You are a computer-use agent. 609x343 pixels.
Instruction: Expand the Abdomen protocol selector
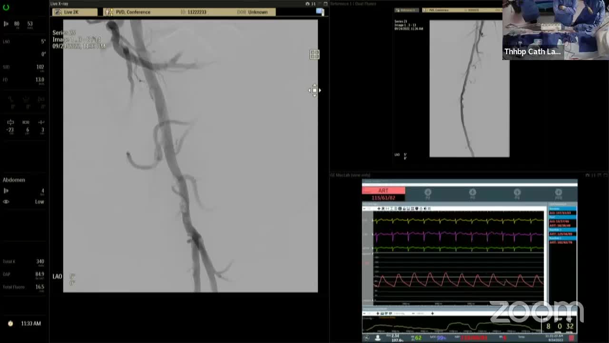[14, 180]
